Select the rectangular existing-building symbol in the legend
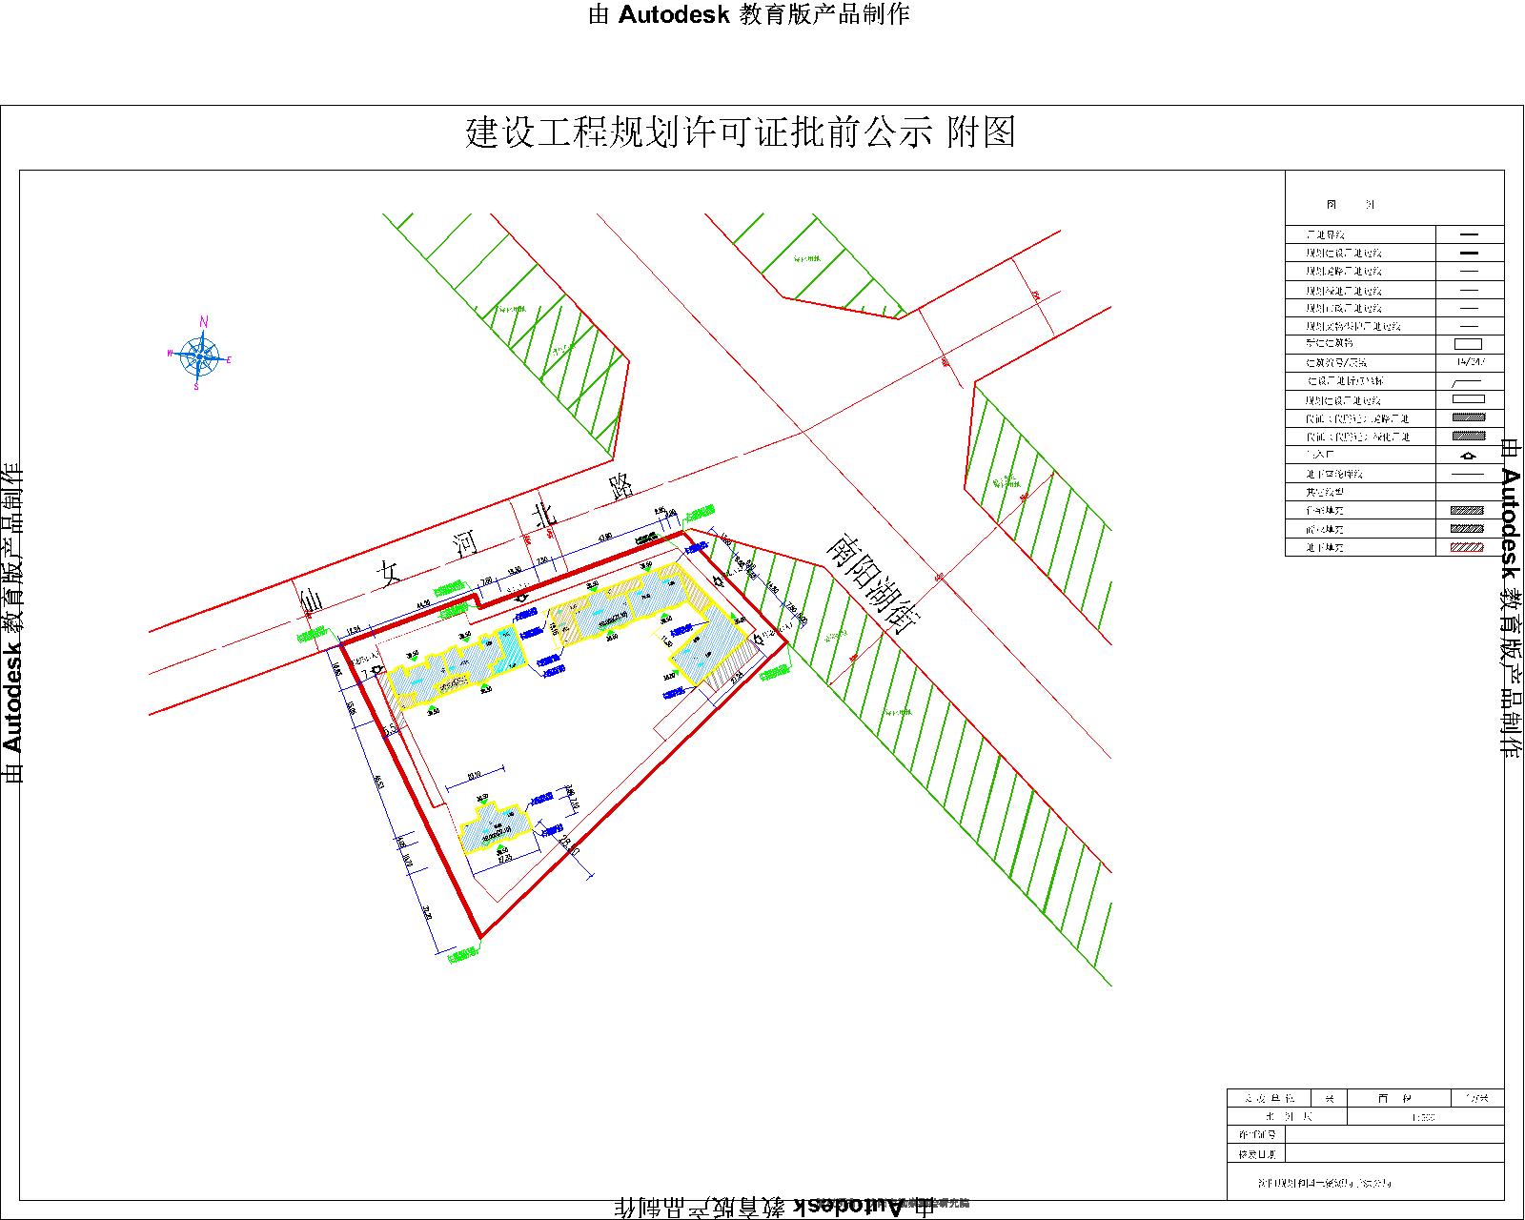 [1467, 342]
